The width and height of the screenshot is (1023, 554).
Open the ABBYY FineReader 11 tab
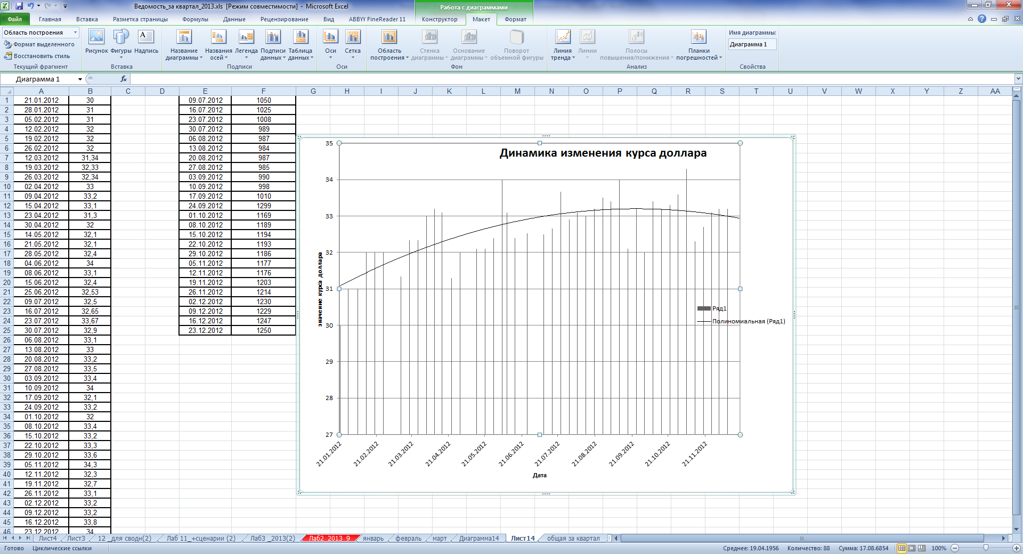click(x=377, y=19)
